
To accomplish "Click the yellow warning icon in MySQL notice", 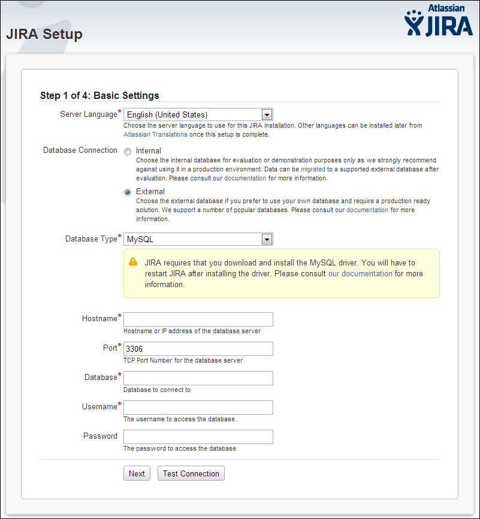I will (x=133, y=261).
